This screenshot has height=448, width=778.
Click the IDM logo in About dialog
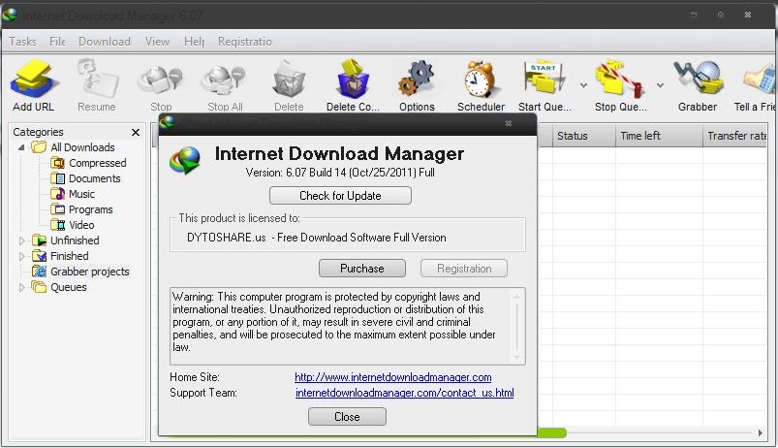click(186, 160)
